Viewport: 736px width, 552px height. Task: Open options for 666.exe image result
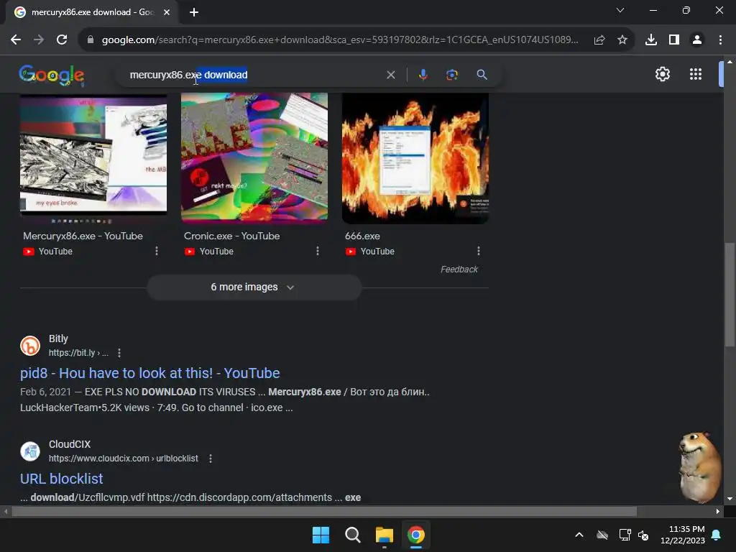click(479, 251)
